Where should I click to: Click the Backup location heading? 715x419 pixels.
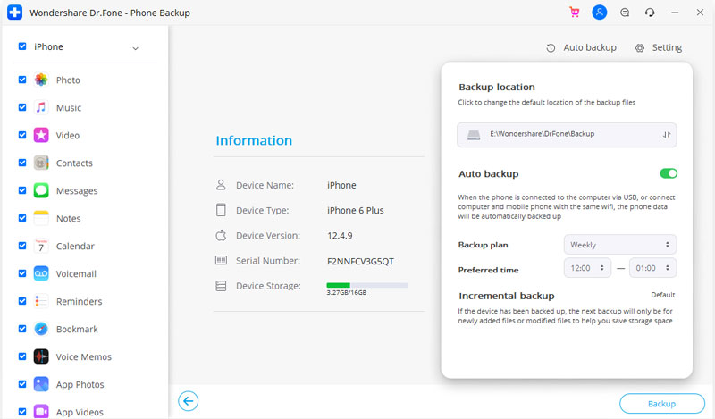(497, 87)
